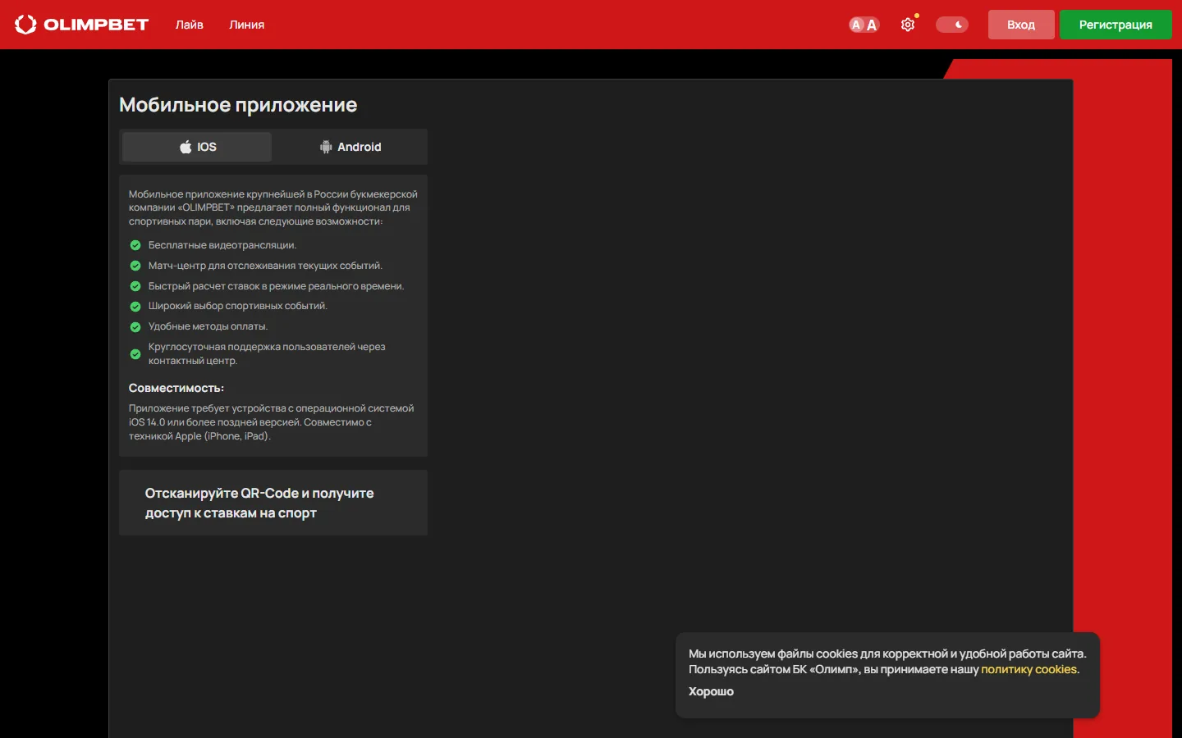
Task: Open the Лайв section
Action: click(190, 25)
